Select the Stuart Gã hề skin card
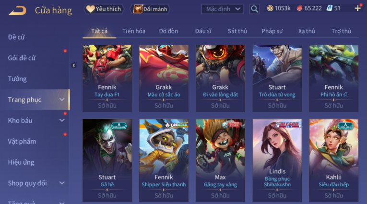Image resolution: width=367 pixels, height=204 pixels. (x=107, y=160)
